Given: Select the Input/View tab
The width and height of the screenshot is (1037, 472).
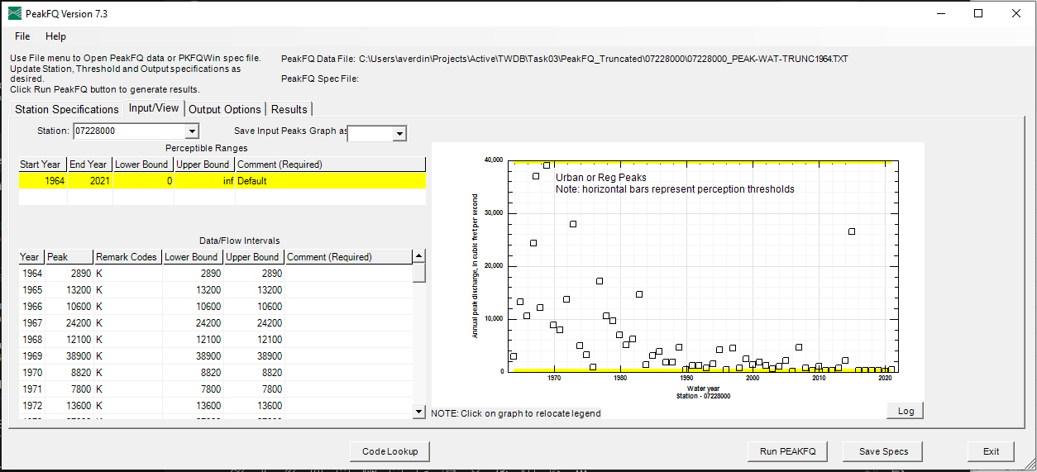Looking at the screenshot, I should click(154, 108).
